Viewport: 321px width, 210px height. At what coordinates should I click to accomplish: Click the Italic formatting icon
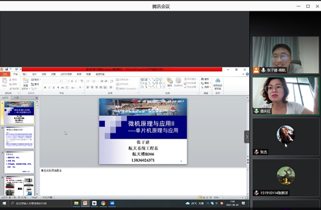pyautogui.click(x=49, y=88)
